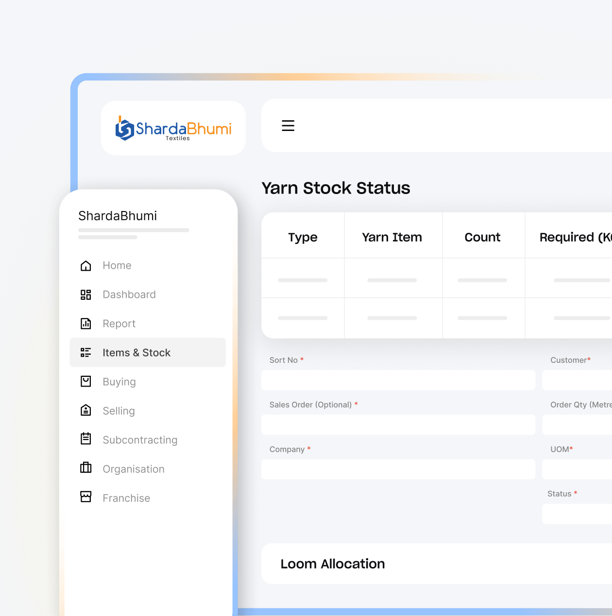Click the ShardaBhumi Textiles logo
The image size is (612, 616).
(173, 128)
